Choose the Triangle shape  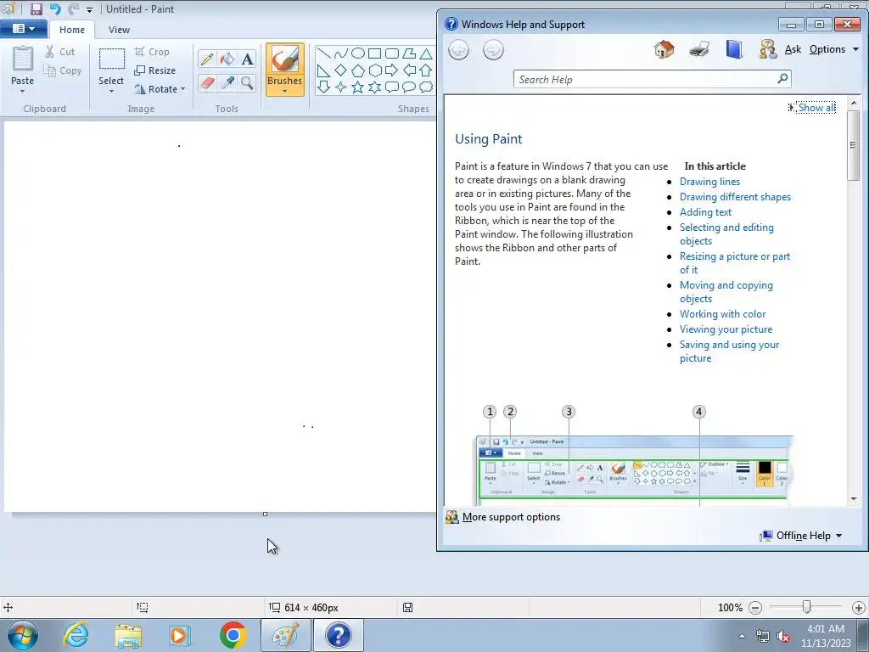click(426, 53)
